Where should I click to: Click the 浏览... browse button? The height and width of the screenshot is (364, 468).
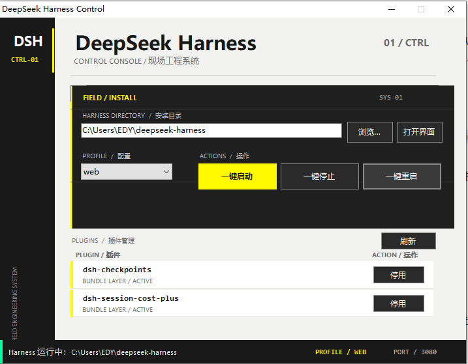coord(370,132)
